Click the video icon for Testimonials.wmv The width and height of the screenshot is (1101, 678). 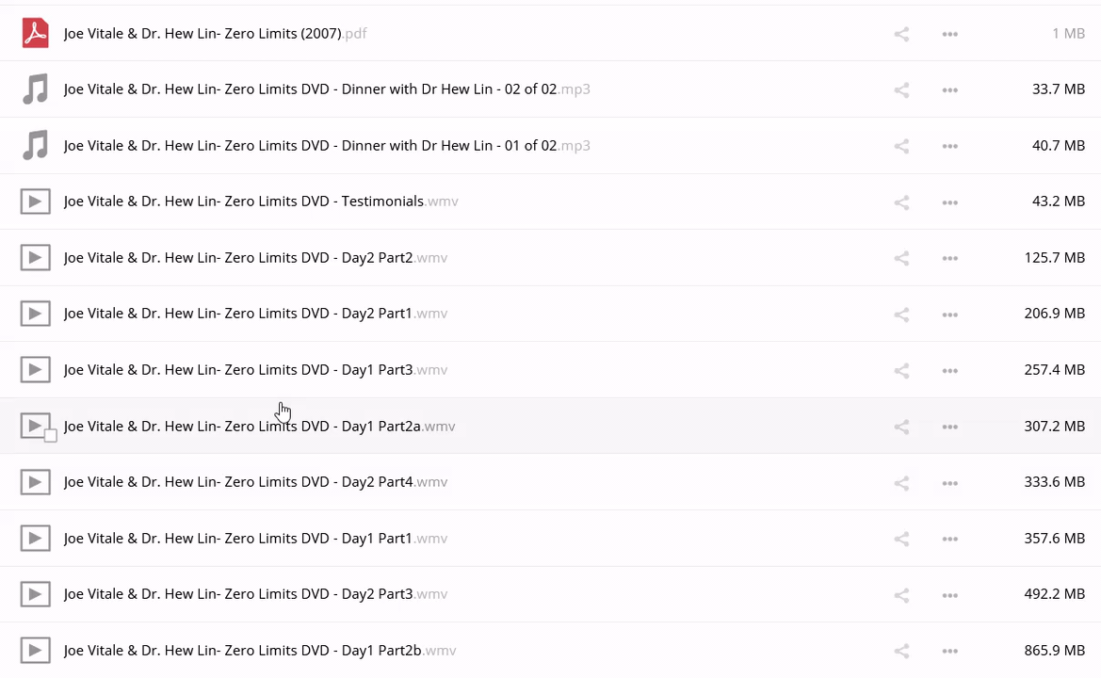tap(35, 202)
